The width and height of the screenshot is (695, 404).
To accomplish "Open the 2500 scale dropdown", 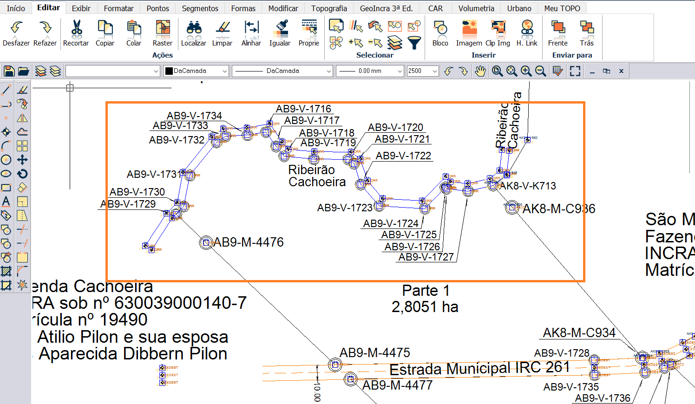I will click(x=435, y=71).
